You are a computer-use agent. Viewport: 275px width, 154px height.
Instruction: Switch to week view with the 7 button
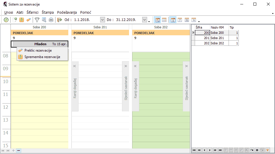(x=180, y=20)
